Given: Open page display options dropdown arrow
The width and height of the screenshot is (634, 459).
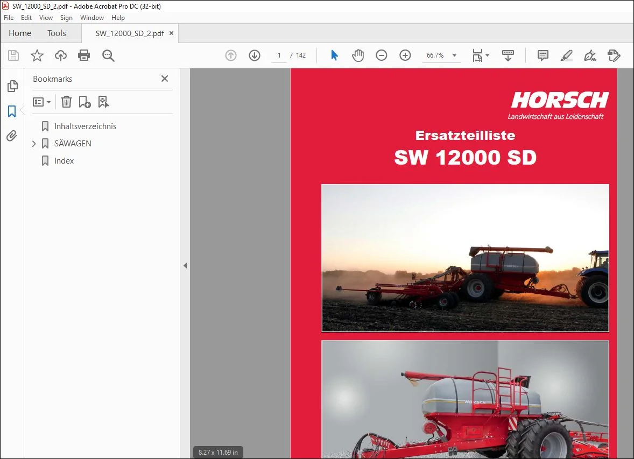Looking at the screenshot, I should tap(487, 55).
